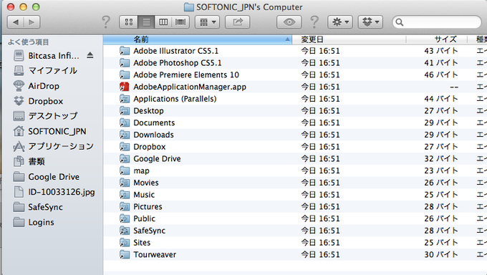Sort by 変更日 column header
The height and width of the screenshot is (275, 487).
(349, 39)
